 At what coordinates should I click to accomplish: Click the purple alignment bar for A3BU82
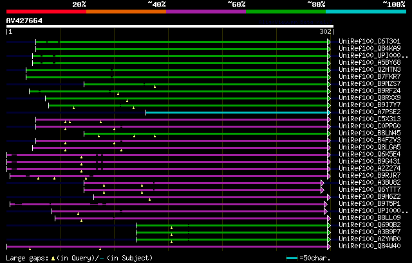(203, 183)
